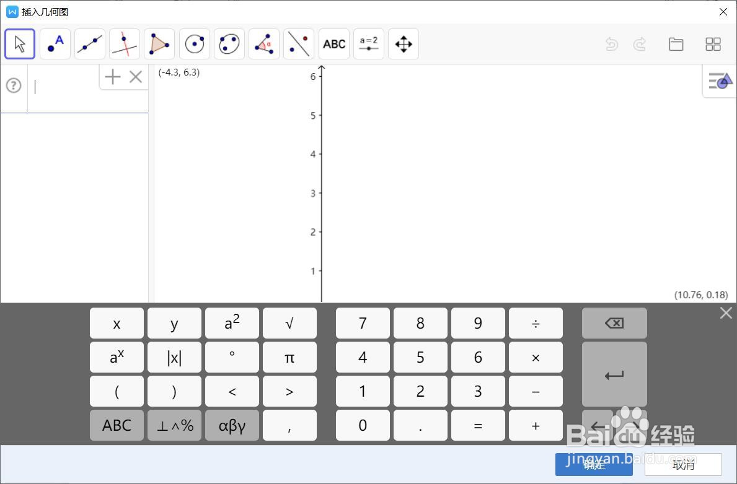Click the comma key
Viewport: 737px width, 484px height.
tap(289, 425)
